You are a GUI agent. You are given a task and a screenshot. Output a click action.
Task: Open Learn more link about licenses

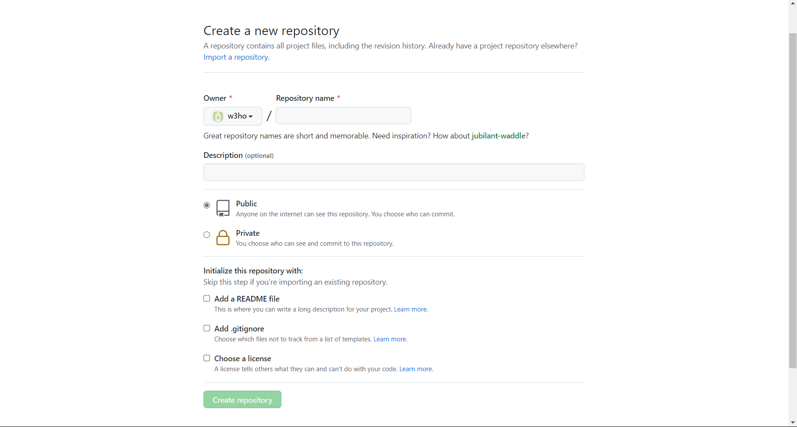[416, 369]
